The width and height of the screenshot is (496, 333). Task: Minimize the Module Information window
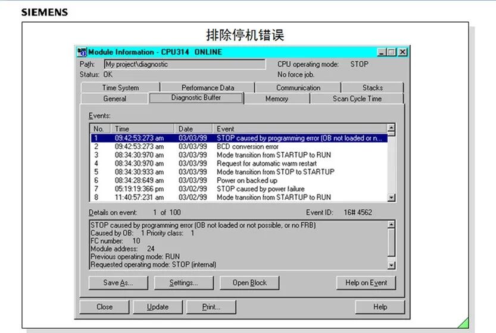coord(382,52)
